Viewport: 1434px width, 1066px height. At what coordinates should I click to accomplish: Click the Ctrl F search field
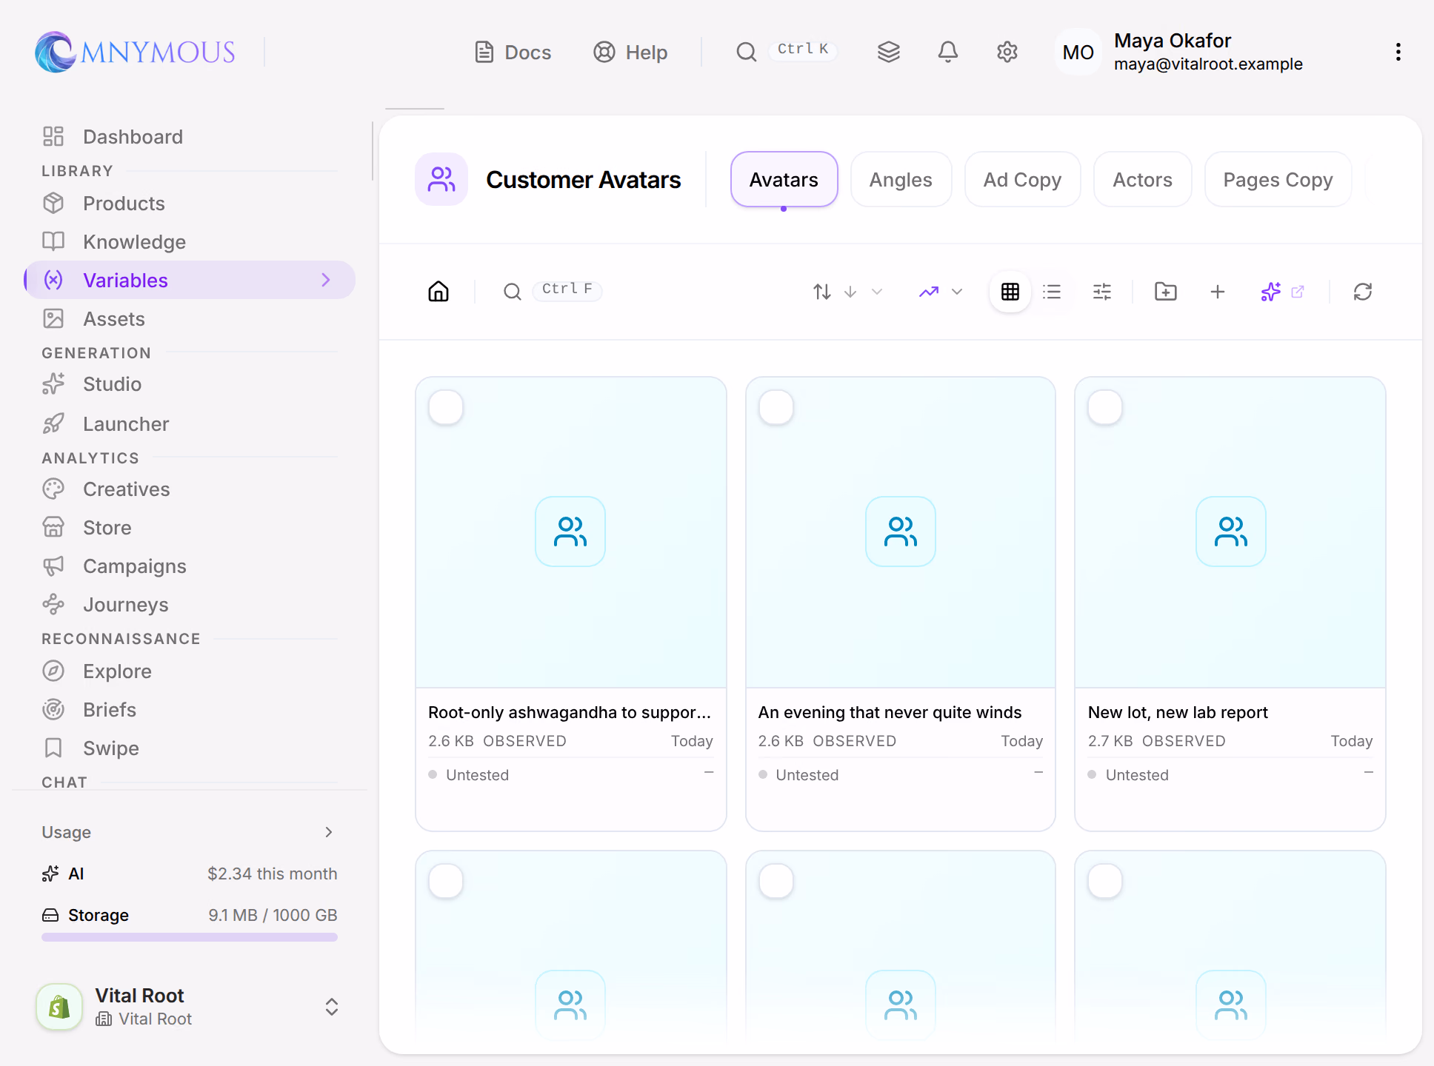[553, 290]
